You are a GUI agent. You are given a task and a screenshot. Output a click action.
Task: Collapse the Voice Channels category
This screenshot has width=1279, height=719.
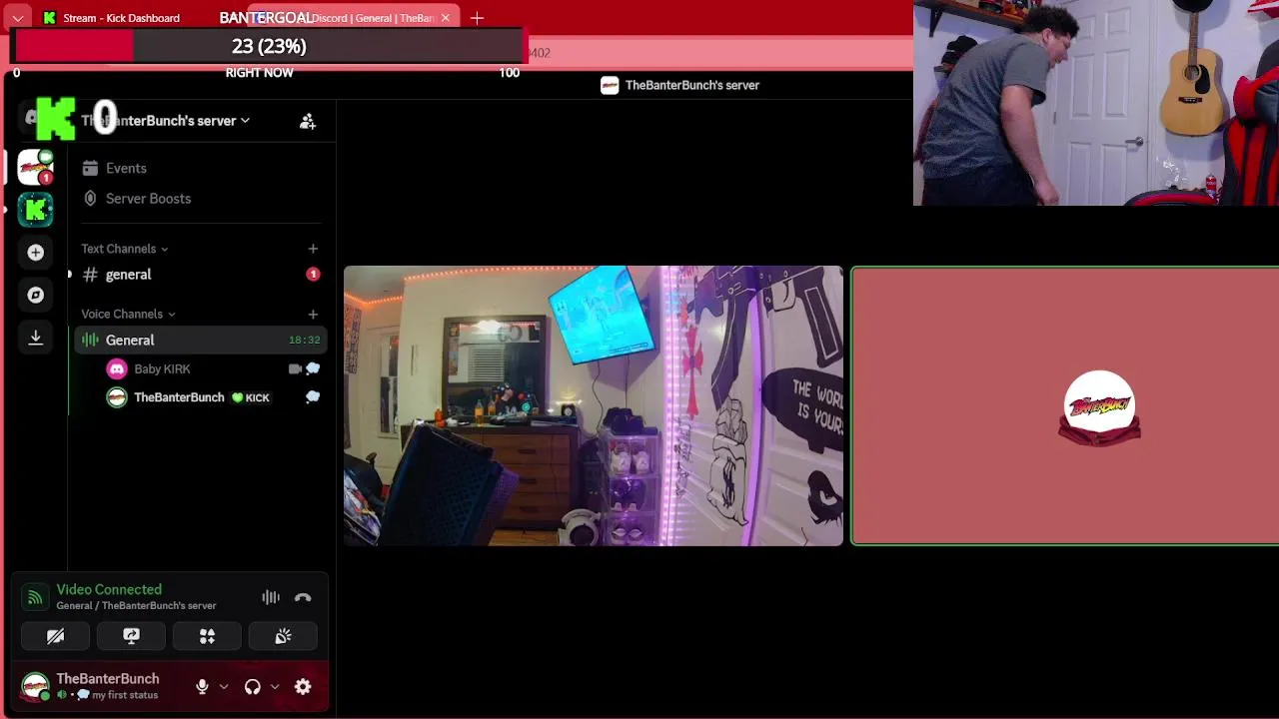coord(128,314)
